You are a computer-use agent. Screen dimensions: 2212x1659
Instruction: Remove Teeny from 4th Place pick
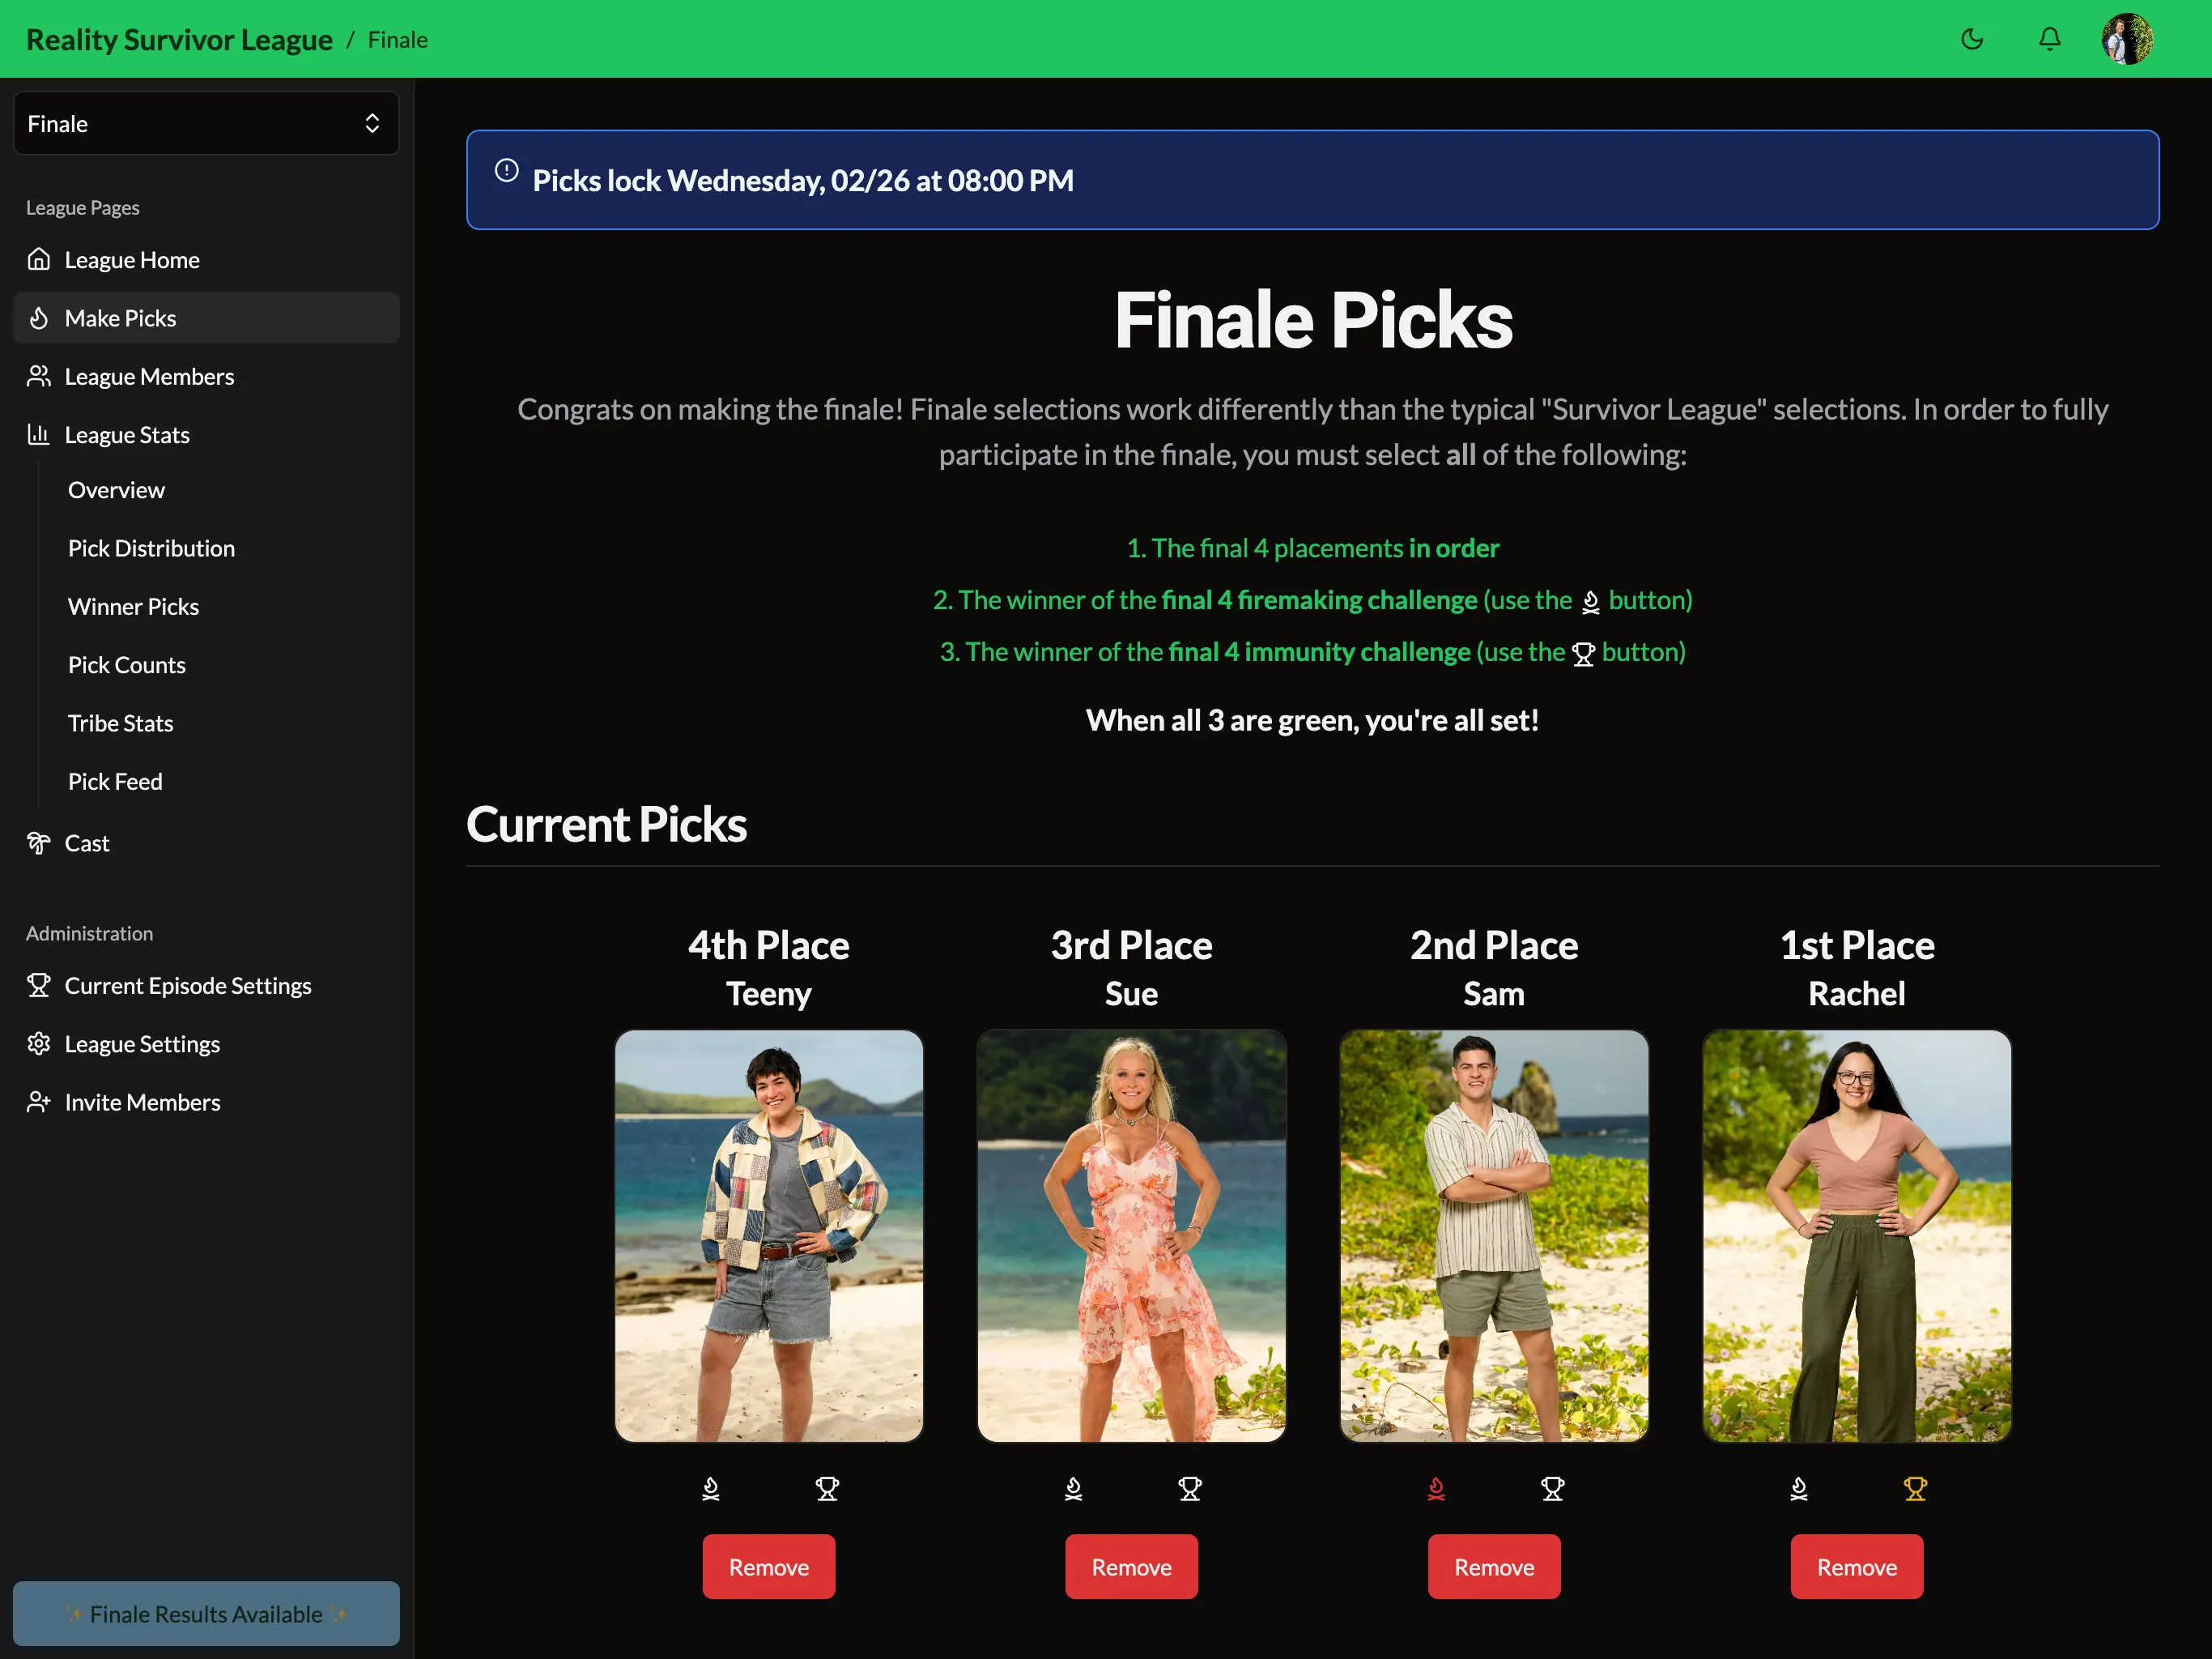tap(768, 1565)
